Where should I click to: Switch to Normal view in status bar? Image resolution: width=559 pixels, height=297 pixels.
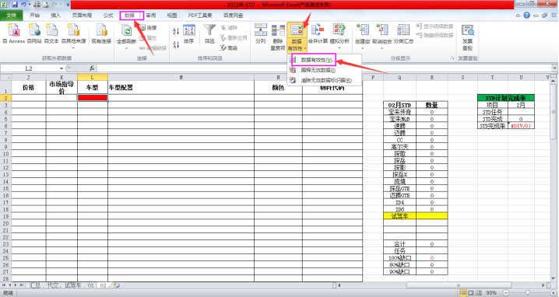[462, 293]
